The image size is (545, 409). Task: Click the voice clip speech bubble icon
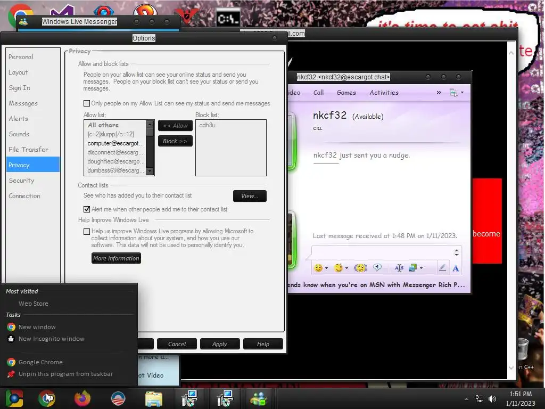377,267
